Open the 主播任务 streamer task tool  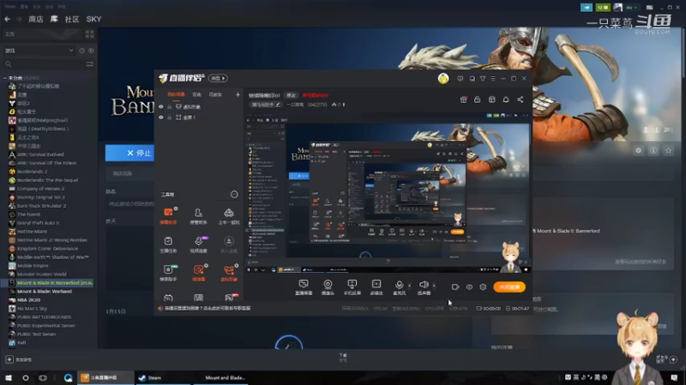(x=168, y=245)
